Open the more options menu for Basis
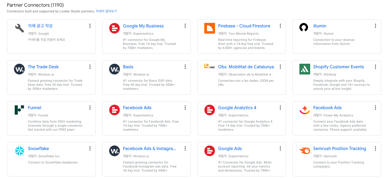Viewport: 390px width, 178px height. point(185,67)
